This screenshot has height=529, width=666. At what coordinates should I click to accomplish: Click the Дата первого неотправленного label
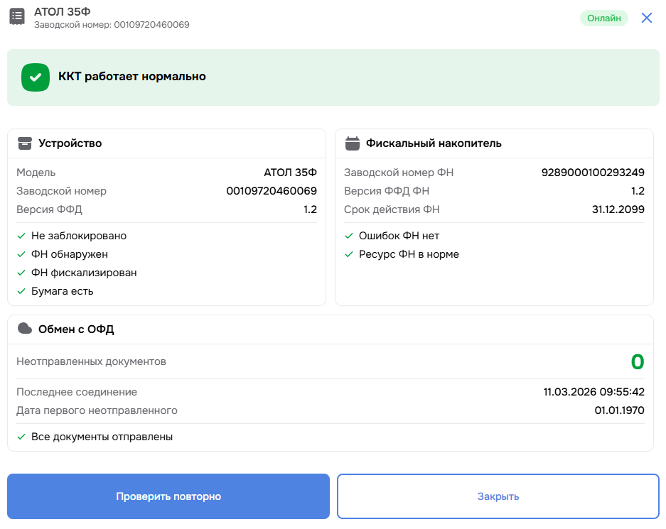(x=97, y=410)
